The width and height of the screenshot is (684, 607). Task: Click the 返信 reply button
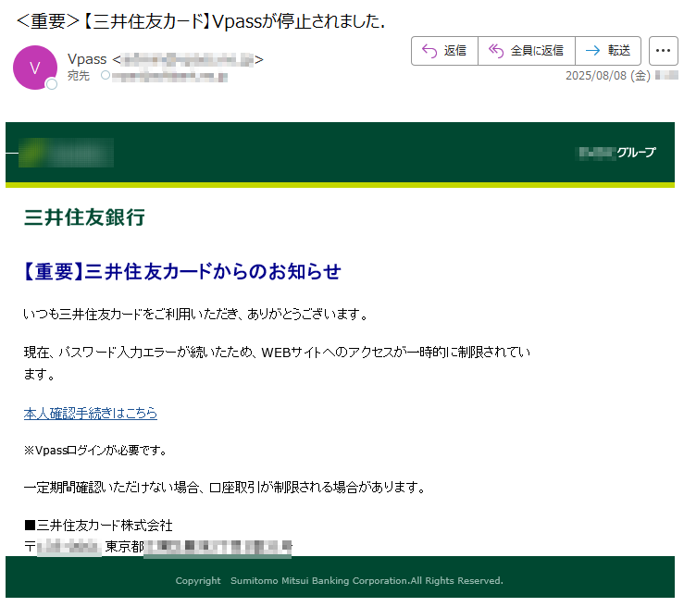[x=444, y=51]
